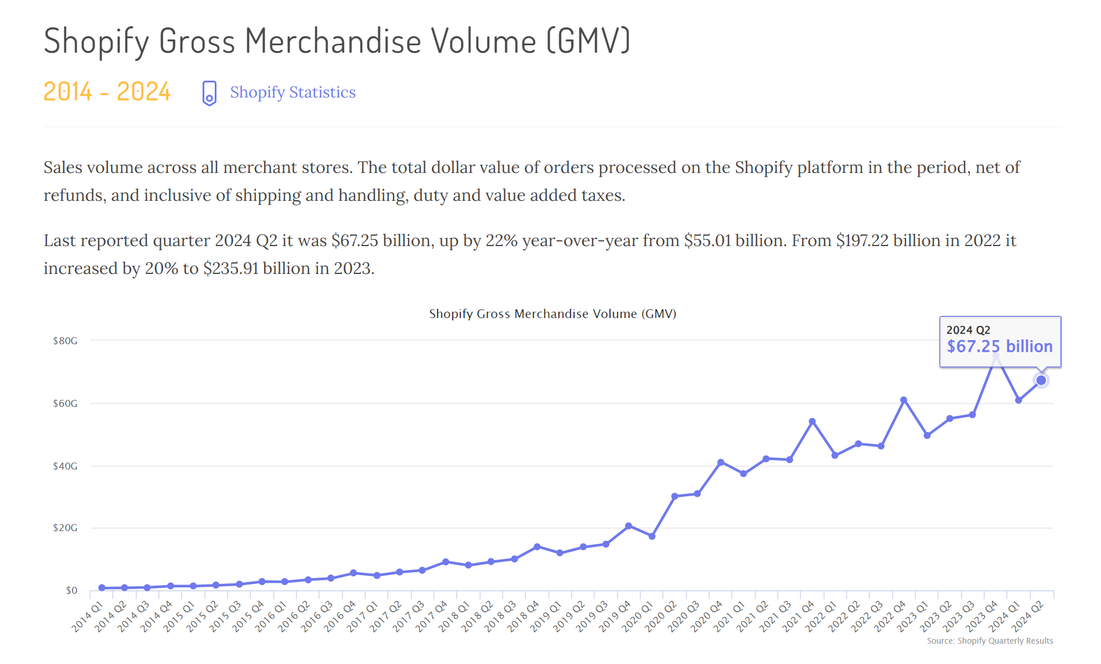Click the 2019 Q4 data point
1101x664 pixels.
click(x=629, y=526)
